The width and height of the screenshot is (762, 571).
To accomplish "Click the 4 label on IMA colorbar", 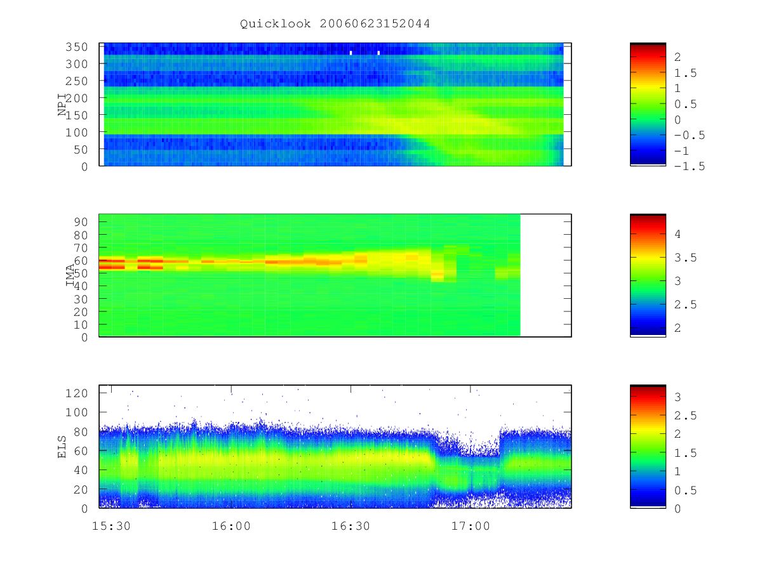I will click(678, 234).
